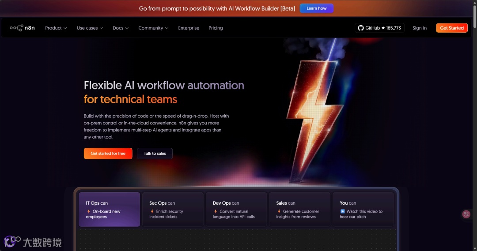Click the lightning icon beside Generate customer insights
The height and width of the screenshot is (251, 477).
tap(279, 211)
